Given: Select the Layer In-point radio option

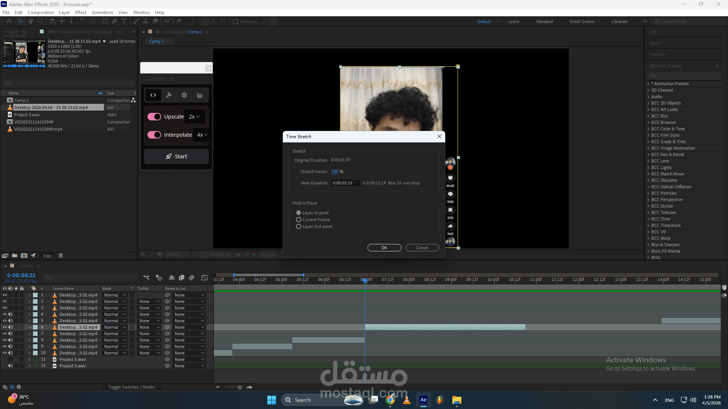Looking at the screenshot, I should point(299,213).
